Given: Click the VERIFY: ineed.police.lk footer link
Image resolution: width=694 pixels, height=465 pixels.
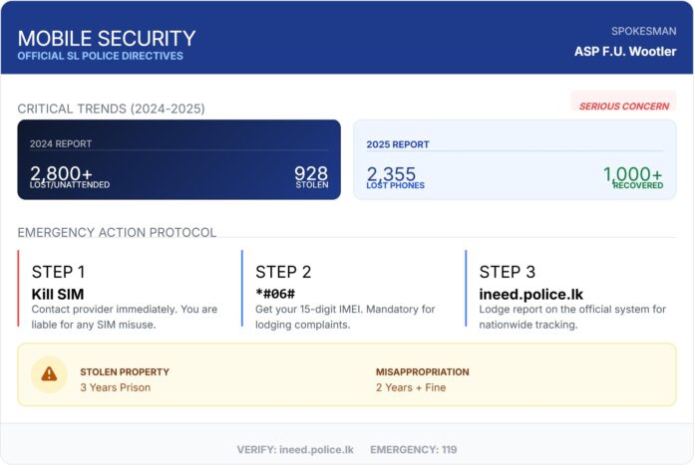Looking at the screenshot, I should point(295,450).
